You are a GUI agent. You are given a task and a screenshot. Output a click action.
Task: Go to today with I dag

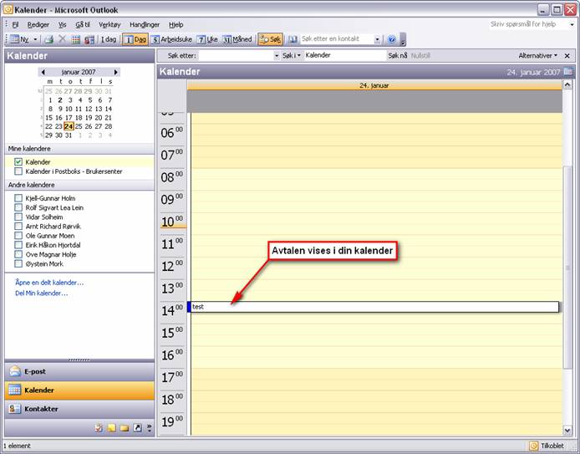109,39
